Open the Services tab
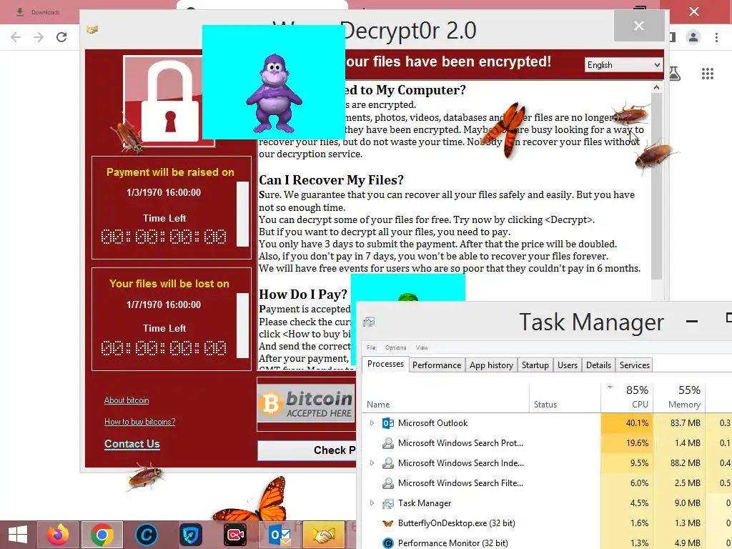 click(635, 365)
